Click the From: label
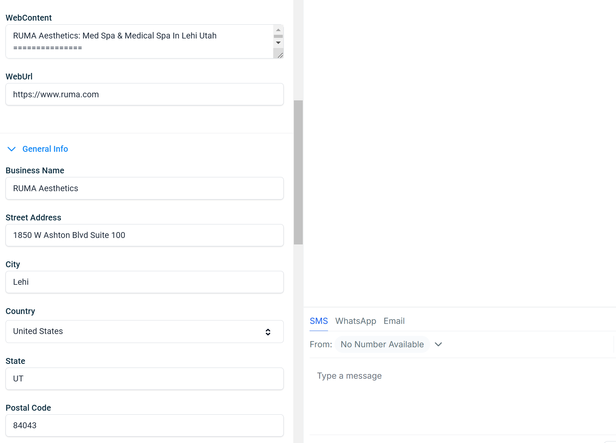Image resolution: width=616 pixels, height=443 pixels. point(321,344)
